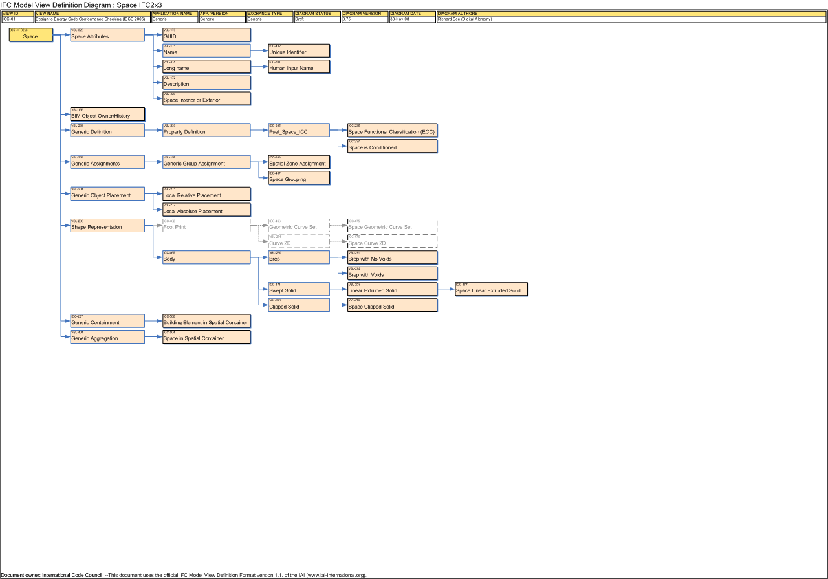Select dashed Geometric Curve Set box

300,225
